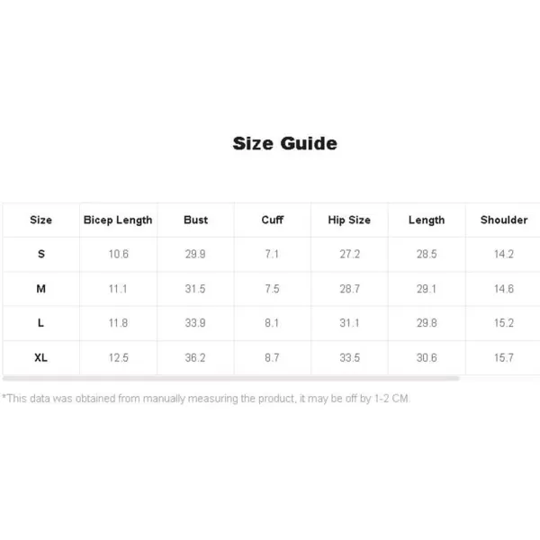Select the L size row label

click(41, 323)
